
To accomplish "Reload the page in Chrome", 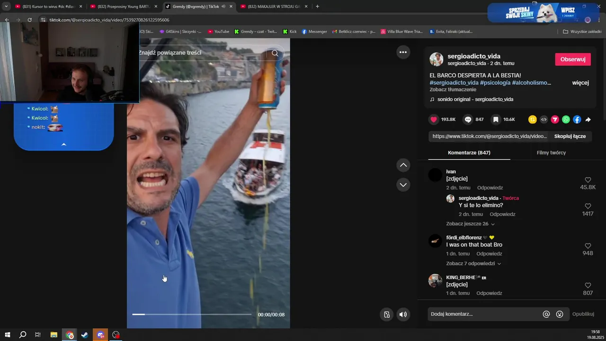I will coord(29,20).
